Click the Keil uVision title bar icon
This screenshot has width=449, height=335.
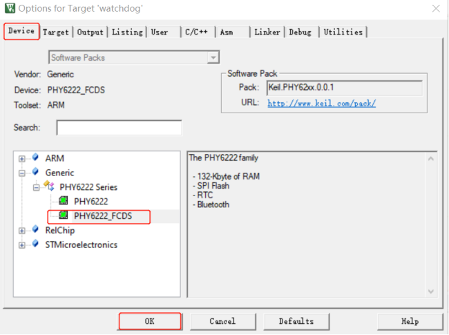tap(10, 8)
